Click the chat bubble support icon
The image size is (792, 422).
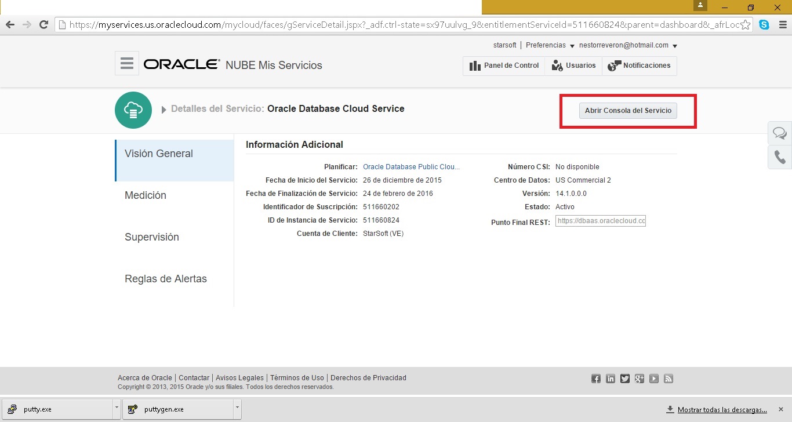tap(780, 134)
